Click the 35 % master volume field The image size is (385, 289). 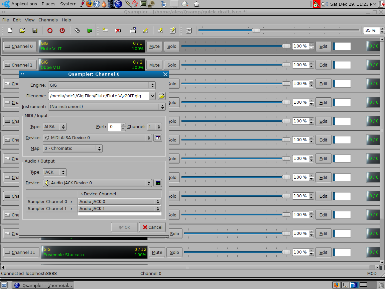[x=372, y=30]
